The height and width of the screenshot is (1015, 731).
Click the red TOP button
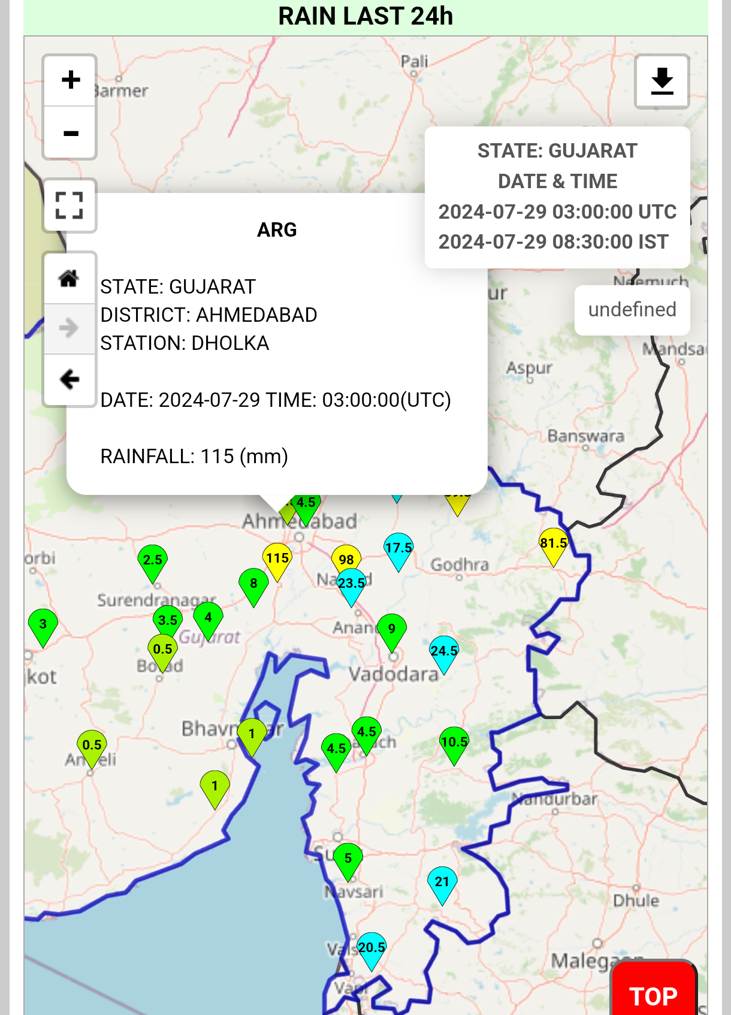pos(653,995)
